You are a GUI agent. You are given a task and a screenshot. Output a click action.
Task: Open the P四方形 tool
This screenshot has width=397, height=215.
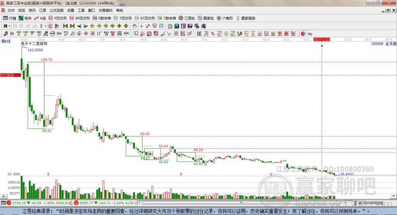pos(58,18)
